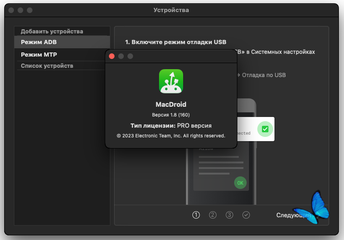
Task: Select Режим ADB in the sidebar
Action: (62, 42)
